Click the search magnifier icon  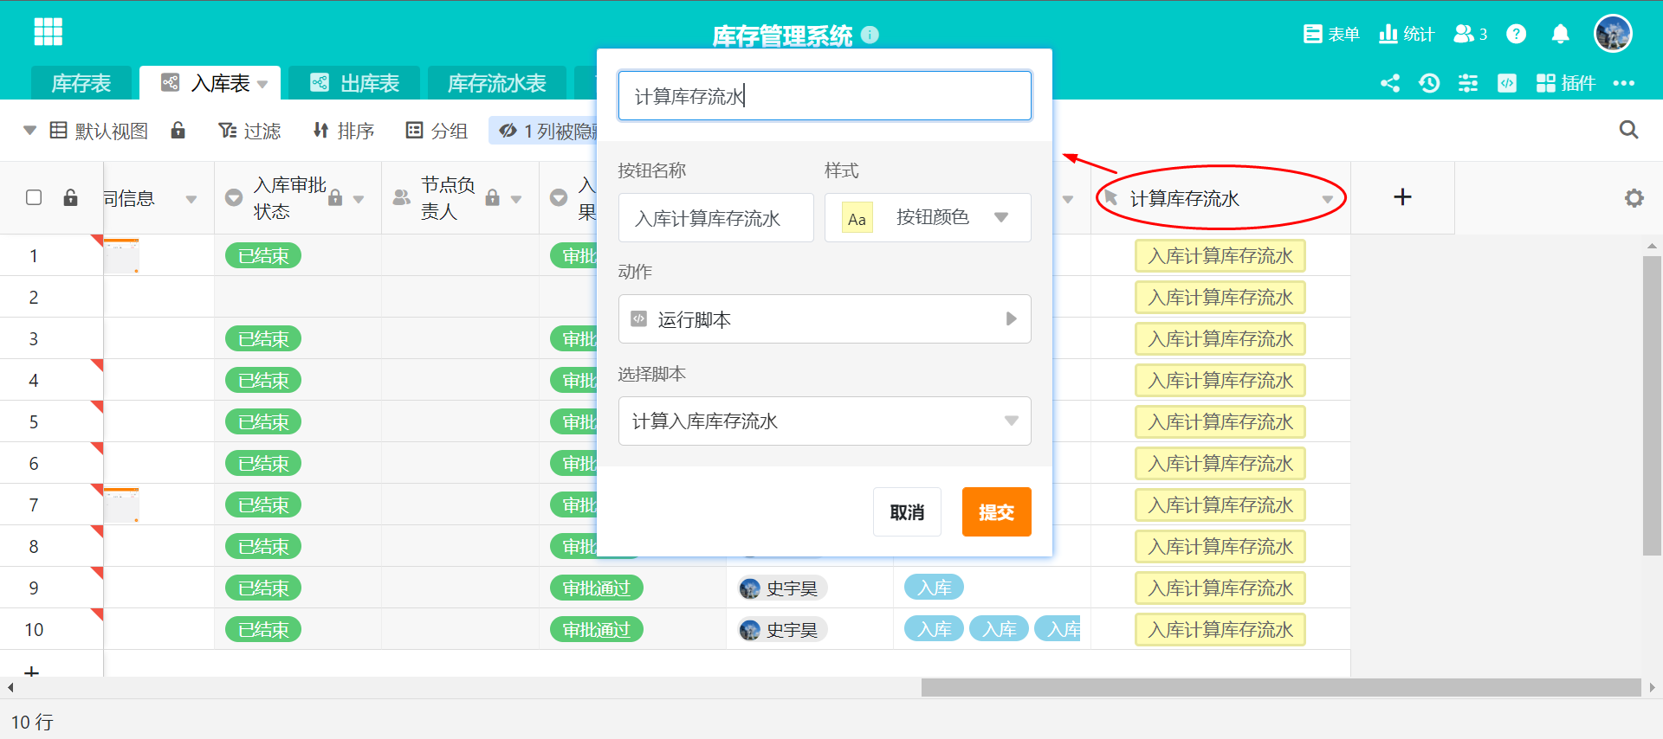pyautogui.click(x=1628, y=130)
